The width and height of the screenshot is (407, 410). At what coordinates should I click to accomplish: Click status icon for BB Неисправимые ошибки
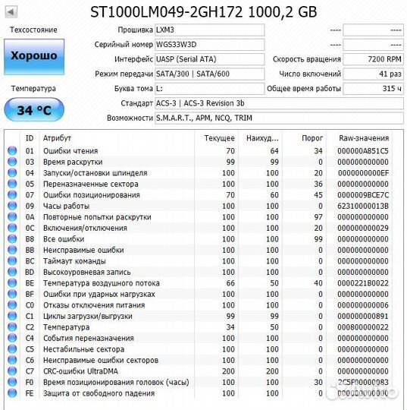click(12, 250)
